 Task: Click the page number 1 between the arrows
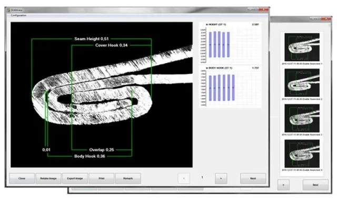(x=202, y=177)
